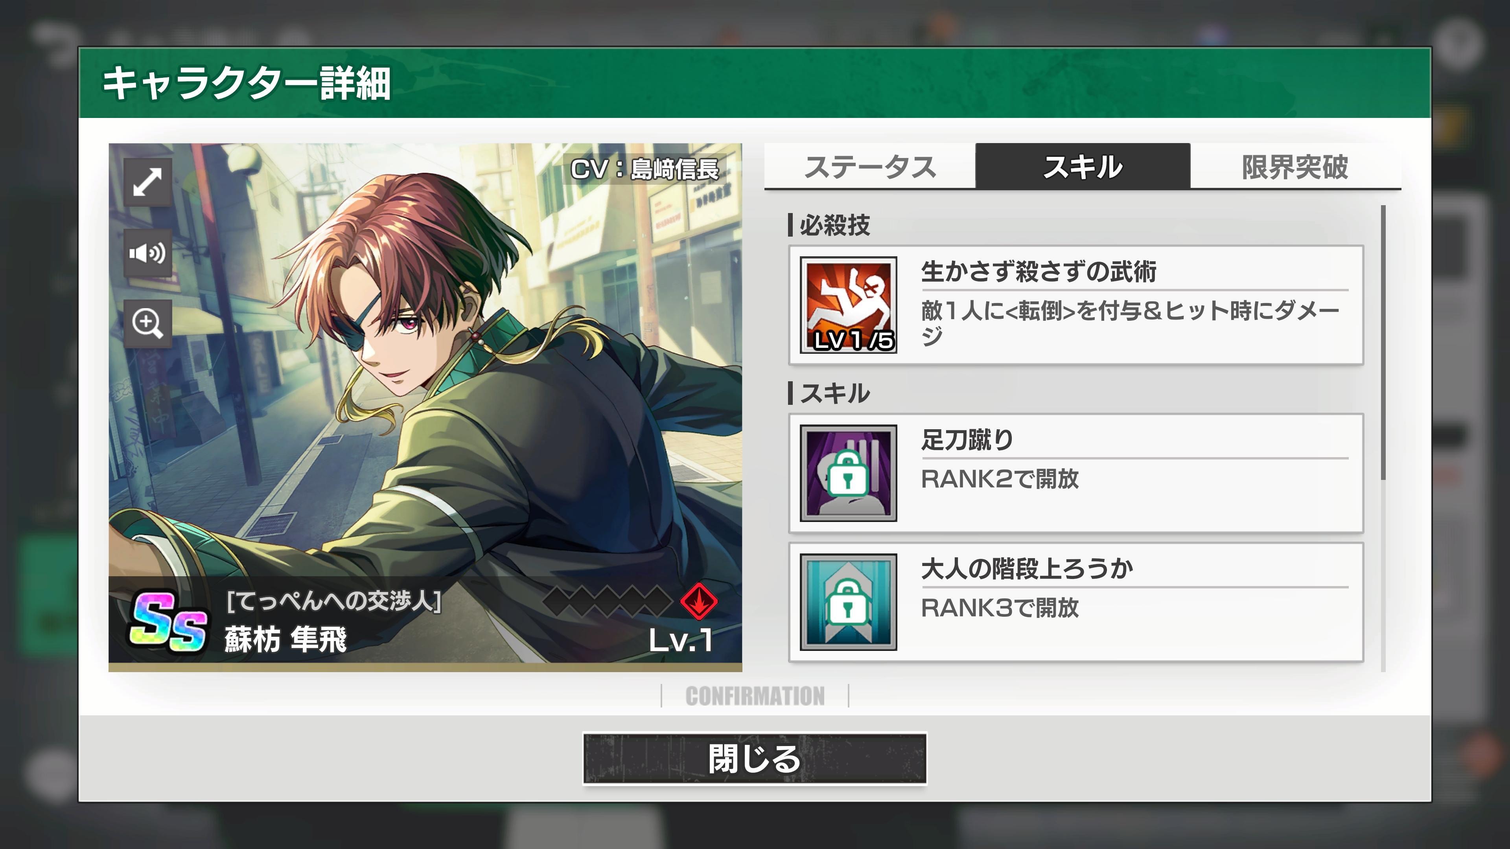Tap the red attribute diamond icon
The height and width of the screenshot is (849, 1510).
[699, 601]
